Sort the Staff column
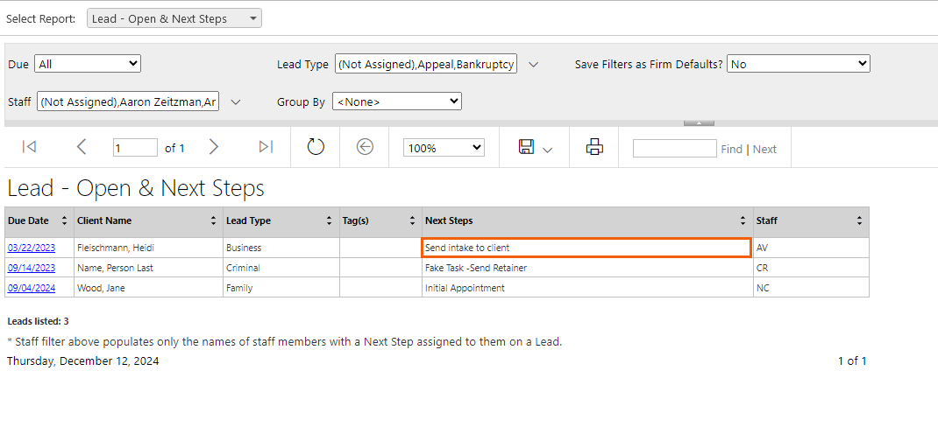Screen dimensions: 938x427 [x=860, y=221]
